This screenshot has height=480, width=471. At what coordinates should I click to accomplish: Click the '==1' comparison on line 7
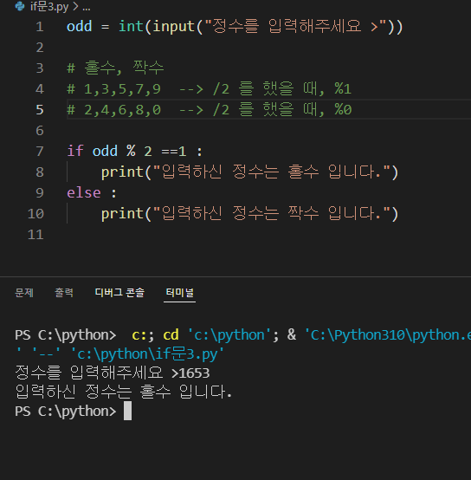click(174, 152)
